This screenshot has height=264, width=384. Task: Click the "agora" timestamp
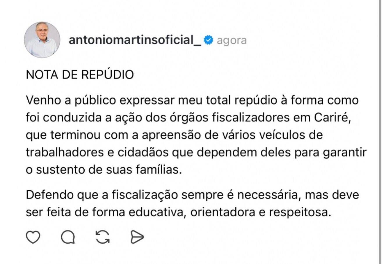232,40
